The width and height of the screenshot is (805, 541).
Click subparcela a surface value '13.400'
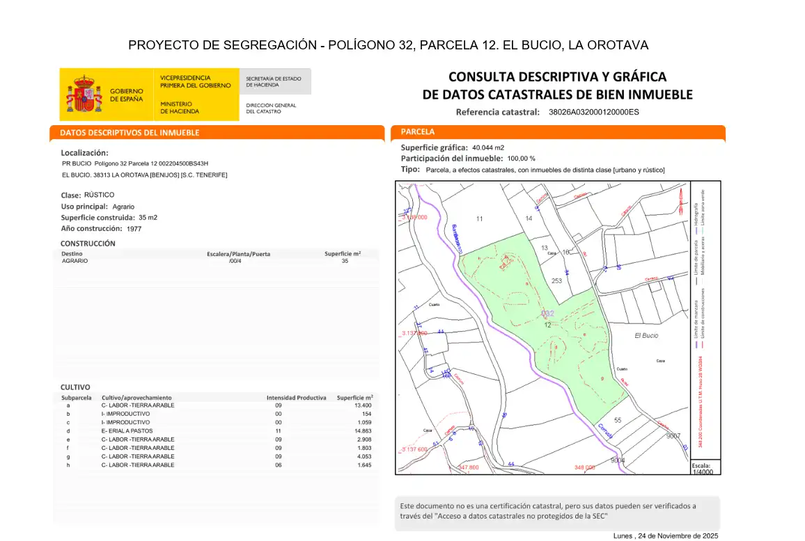tap(363, 405)
